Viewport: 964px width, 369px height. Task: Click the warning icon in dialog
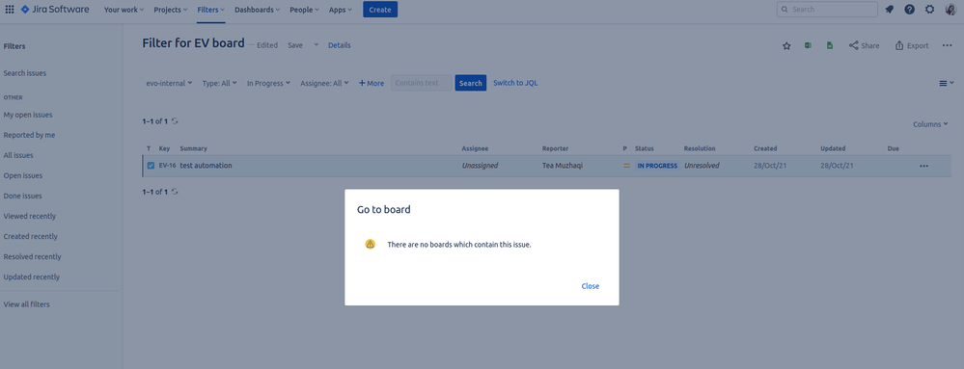click(x=370, y=244)
